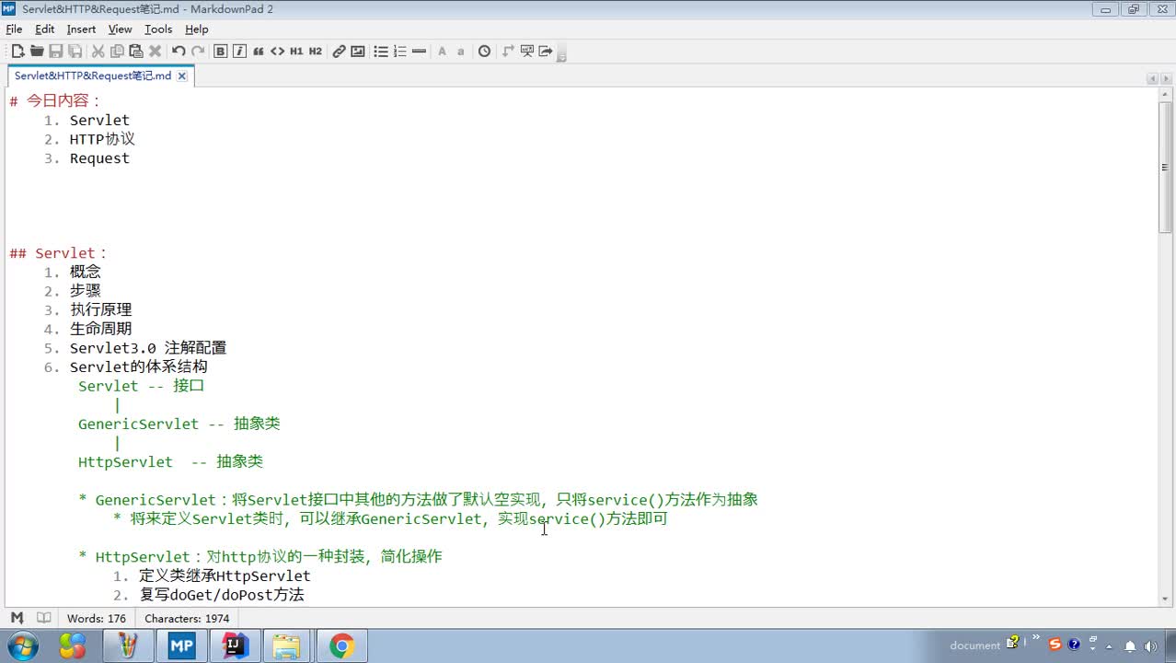Open the live preview window icon

tap(527, 52)
